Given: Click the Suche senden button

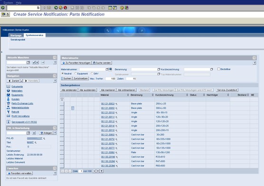Looking at the screenshot, I should tap(102, 63).
